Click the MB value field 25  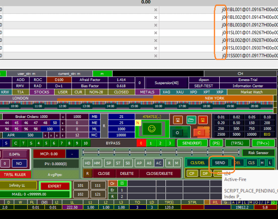tap(121, 117)
